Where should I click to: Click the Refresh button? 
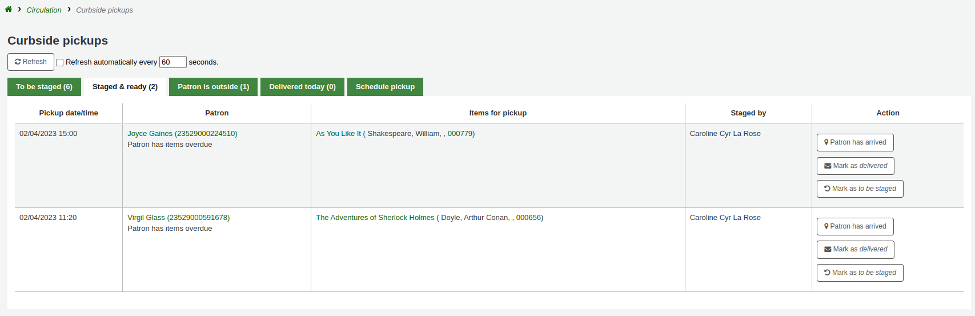[x=31, y=62]
